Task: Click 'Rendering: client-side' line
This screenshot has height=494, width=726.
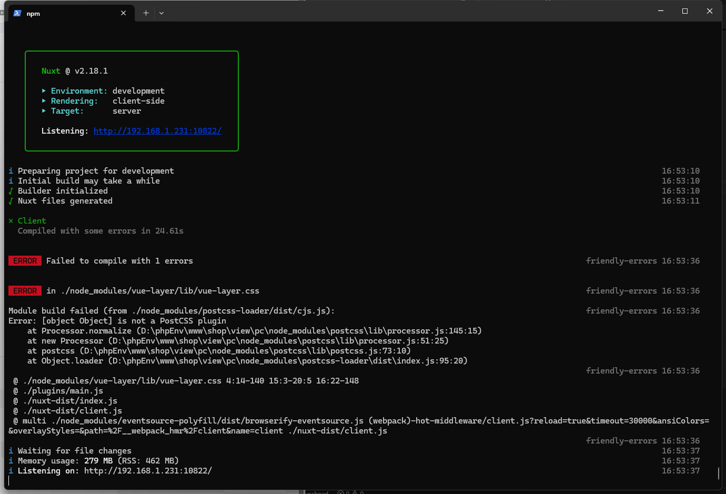Action: click(x=103, y=101)
